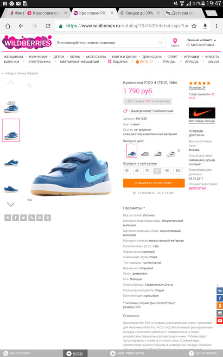
Task: Select shoe size 9C
Action: coord(167,171)
